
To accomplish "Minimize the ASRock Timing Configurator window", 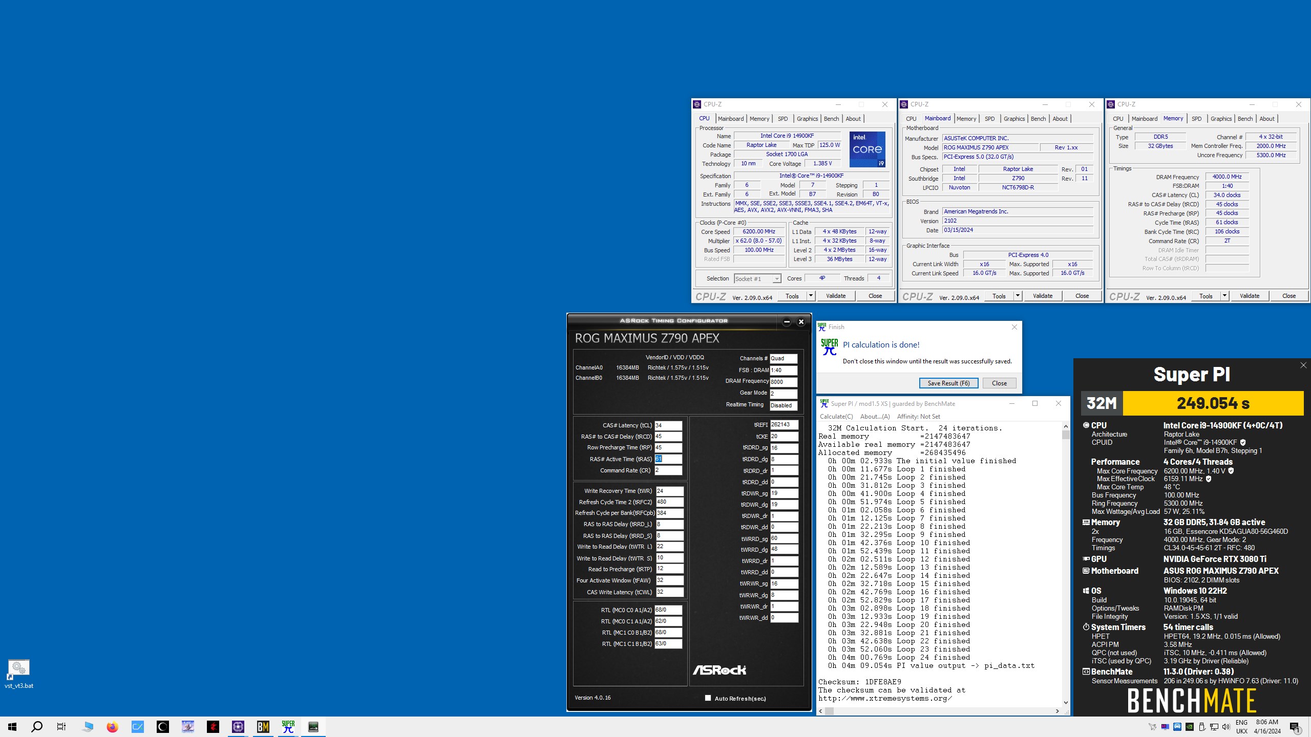I will click(787, 322).
